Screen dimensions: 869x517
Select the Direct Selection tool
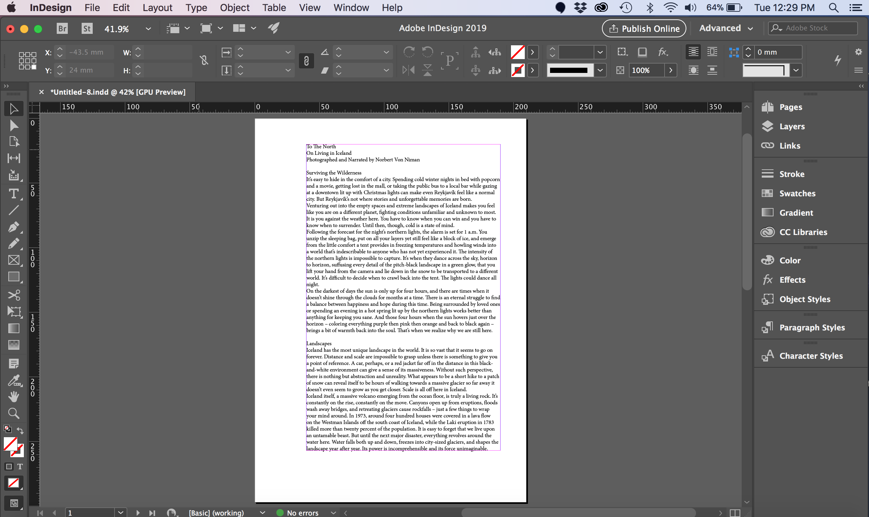13,125
